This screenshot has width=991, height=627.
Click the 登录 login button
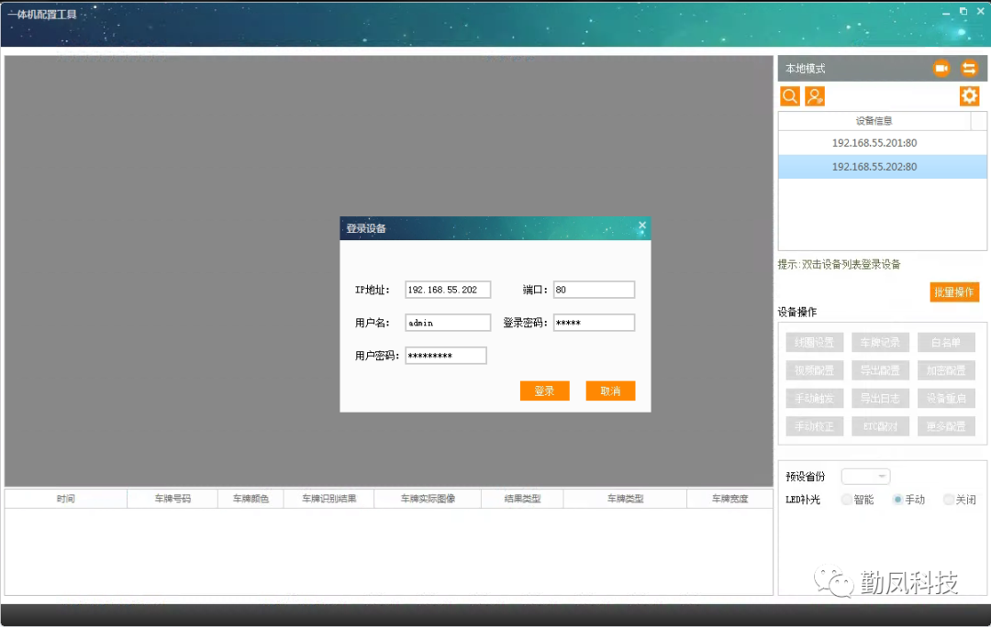click(544, 390)
